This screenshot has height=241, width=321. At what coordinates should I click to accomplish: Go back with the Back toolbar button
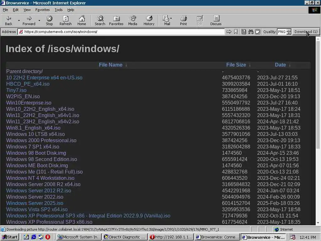[8, 20]
